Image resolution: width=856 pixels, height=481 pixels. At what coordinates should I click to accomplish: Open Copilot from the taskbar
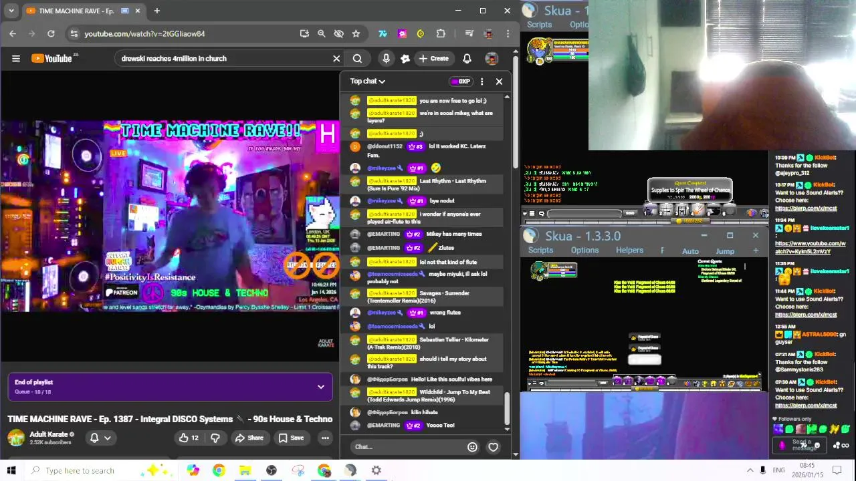coord(193,470)
